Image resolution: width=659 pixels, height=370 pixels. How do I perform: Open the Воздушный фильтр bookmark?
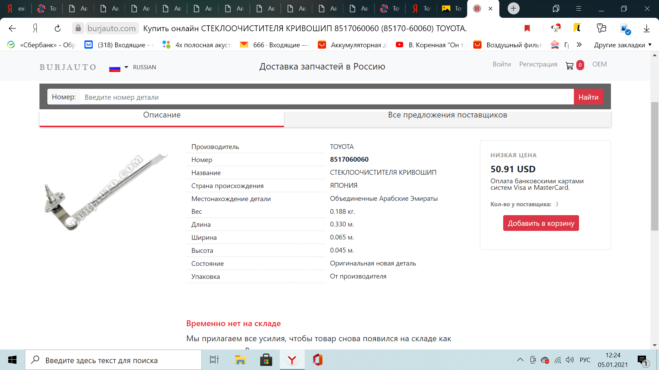coord(508,45)
